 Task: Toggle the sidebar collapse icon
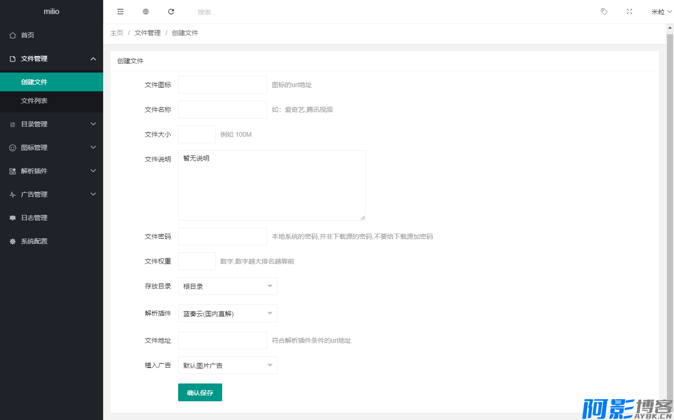point(120,12)
